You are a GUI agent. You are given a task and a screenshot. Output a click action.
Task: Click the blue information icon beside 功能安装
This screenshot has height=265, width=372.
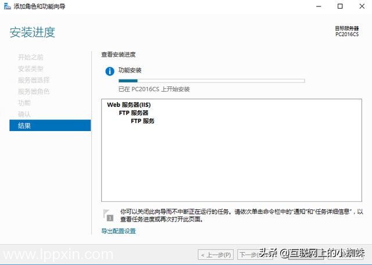[x=110, y=71]
